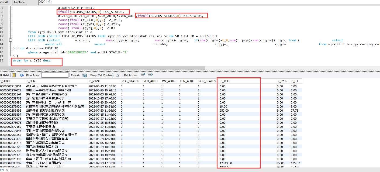
Task: Click the c_BJ column header
Action: pos(294,81)
